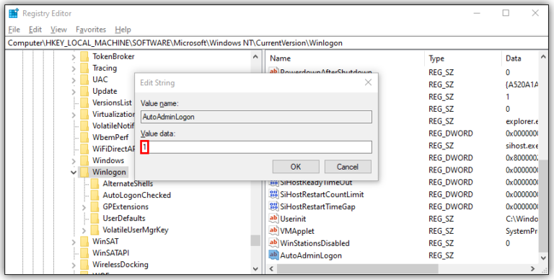This screenshot has width=554, height=280.
Task: Click the GPExtensions folder icon
Action: tap(94, 207)
